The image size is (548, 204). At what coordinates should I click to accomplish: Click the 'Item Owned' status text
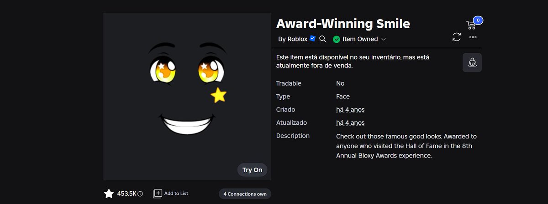pyautogui.click(x=360, y=39)
